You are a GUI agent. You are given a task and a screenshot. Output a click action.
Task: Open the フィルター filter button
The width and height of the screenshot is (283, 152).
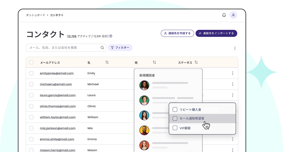click(x=120, y=48)
